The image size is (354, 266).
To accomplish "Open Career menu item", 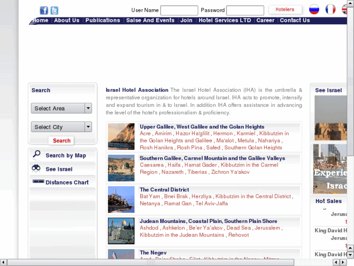I will pos(265,20).
